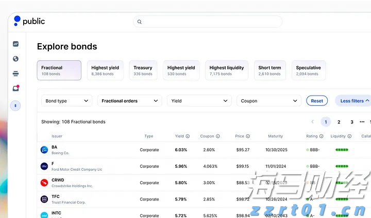Expand the Yield filter dropdown
The image size is (371, 218).
pyautogui.click(x=199, y=101)
